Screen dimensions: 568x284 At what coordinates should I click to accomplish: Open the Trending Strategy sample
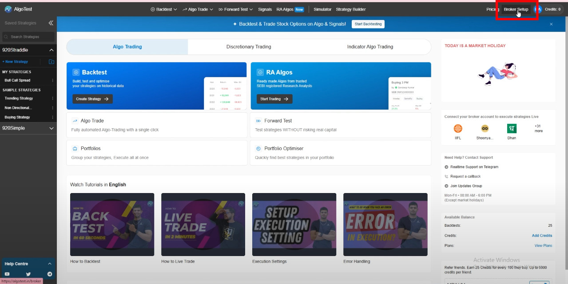[x=19, y=99]
